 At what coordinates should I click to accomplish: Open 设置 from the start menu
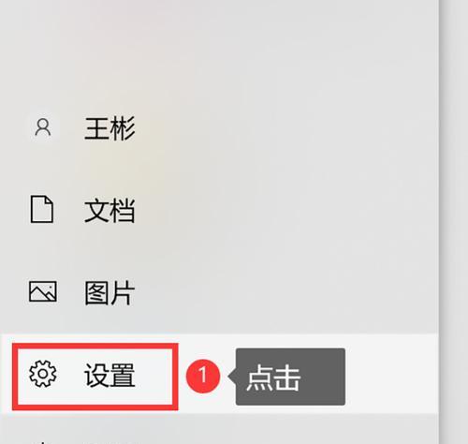[110, 376]
